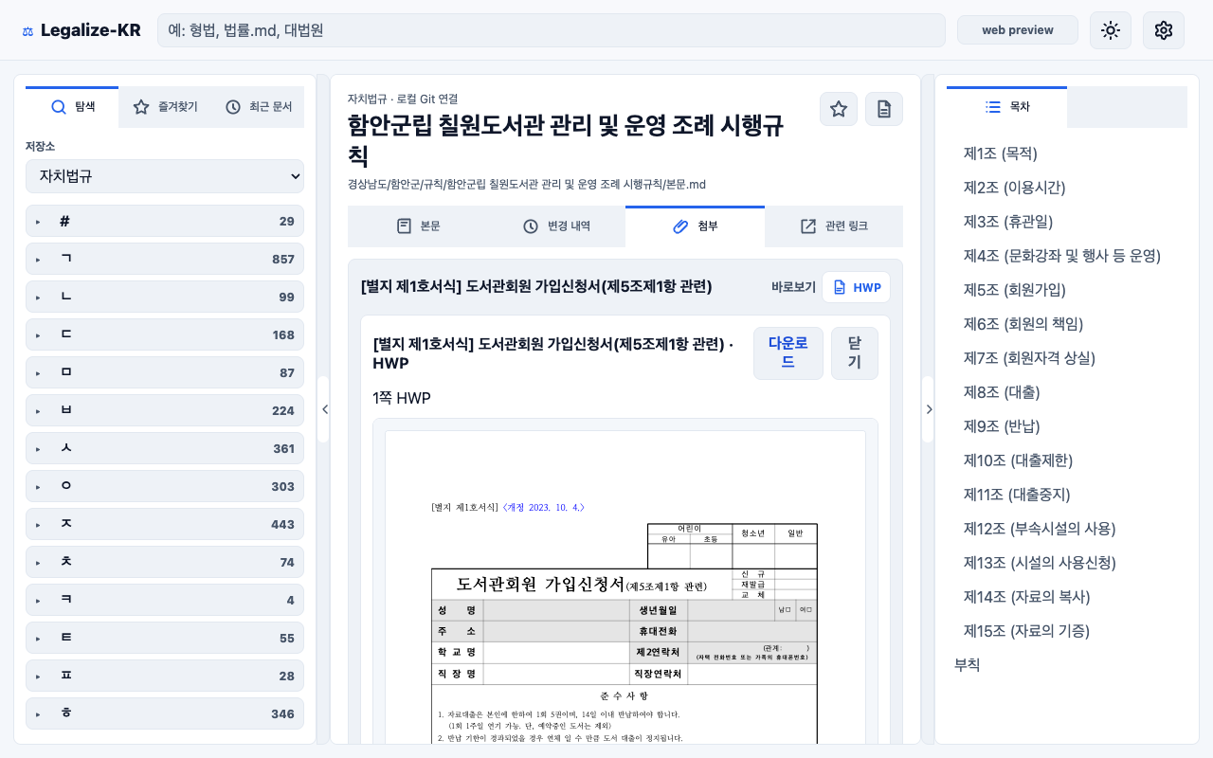Screen dimensions: 1213x758
Task: Jump to 제10조 (대출제한)
Action: pyautogui.click(x=1018, y=460)
